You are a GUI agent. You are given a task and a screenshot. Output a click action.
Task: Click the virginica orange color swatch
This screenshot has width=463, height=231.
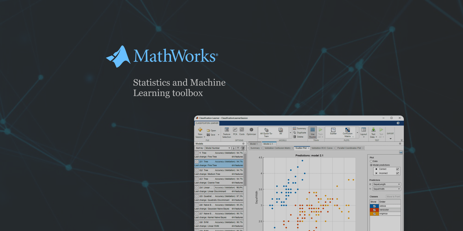[374, 214]
